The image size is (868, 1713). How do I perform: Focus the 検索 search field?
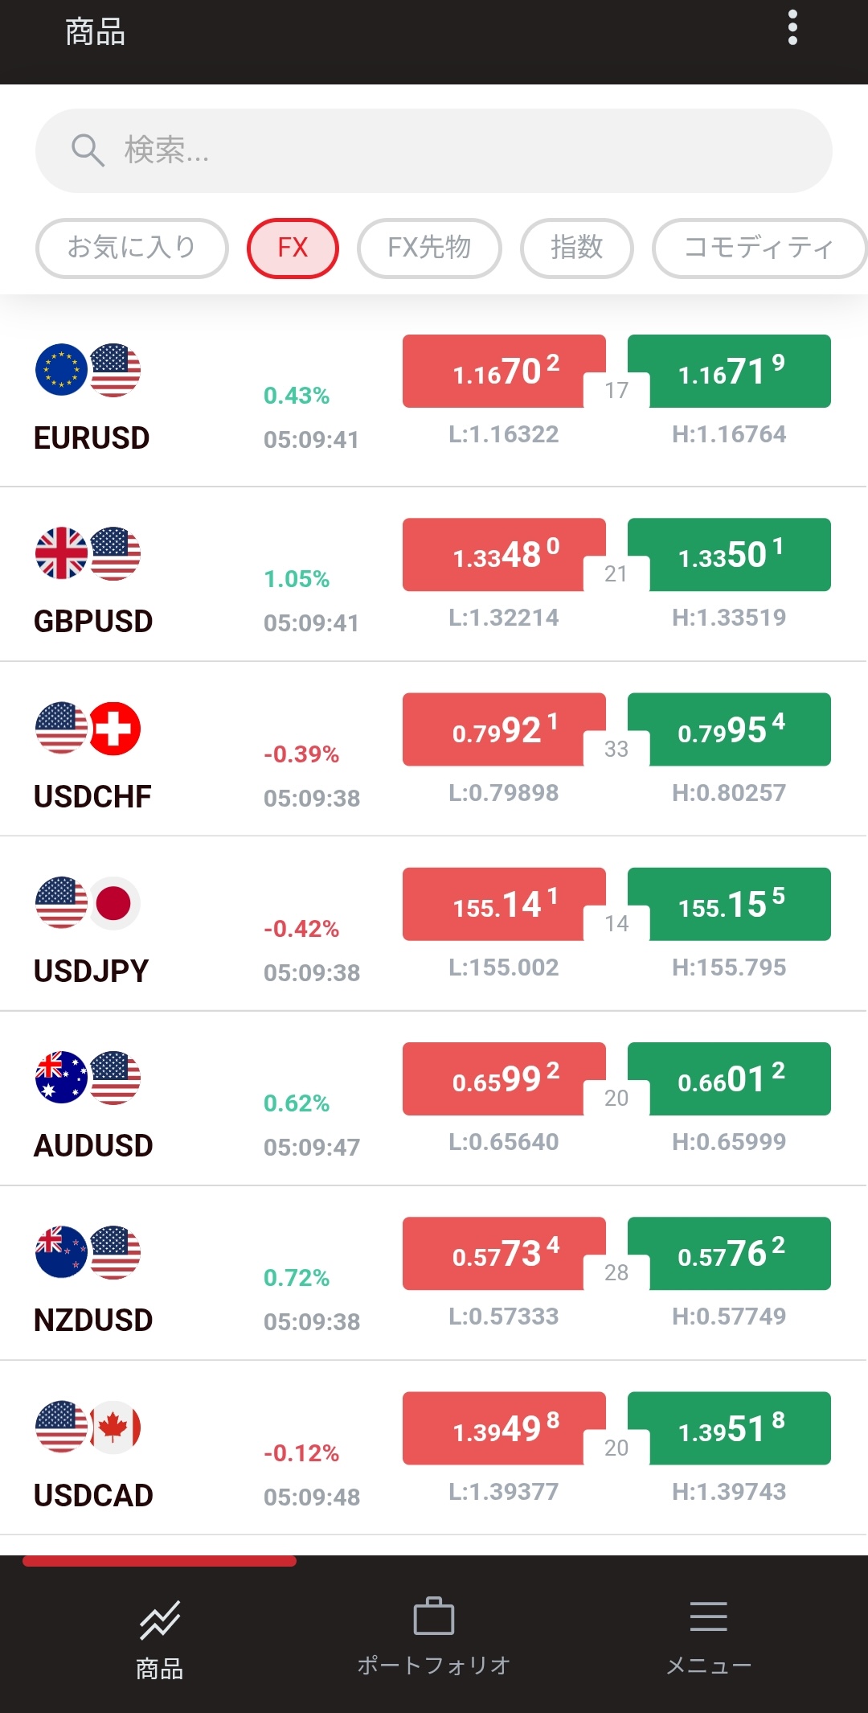[x=450, y=150]
